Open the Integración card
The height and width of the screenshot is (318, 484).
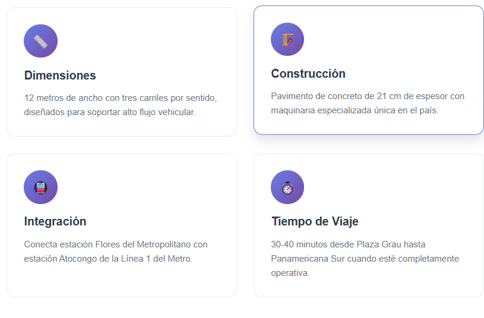[x=122, y=225]
